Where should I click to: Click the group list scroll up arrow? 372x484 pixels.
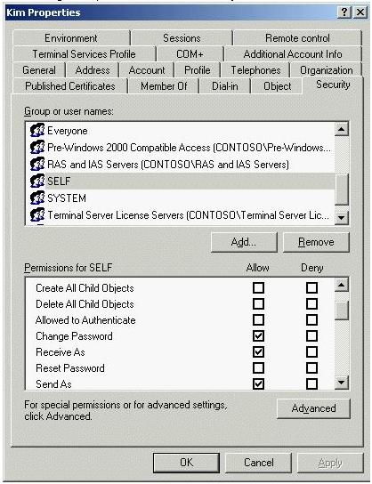[x=342, y=129]
